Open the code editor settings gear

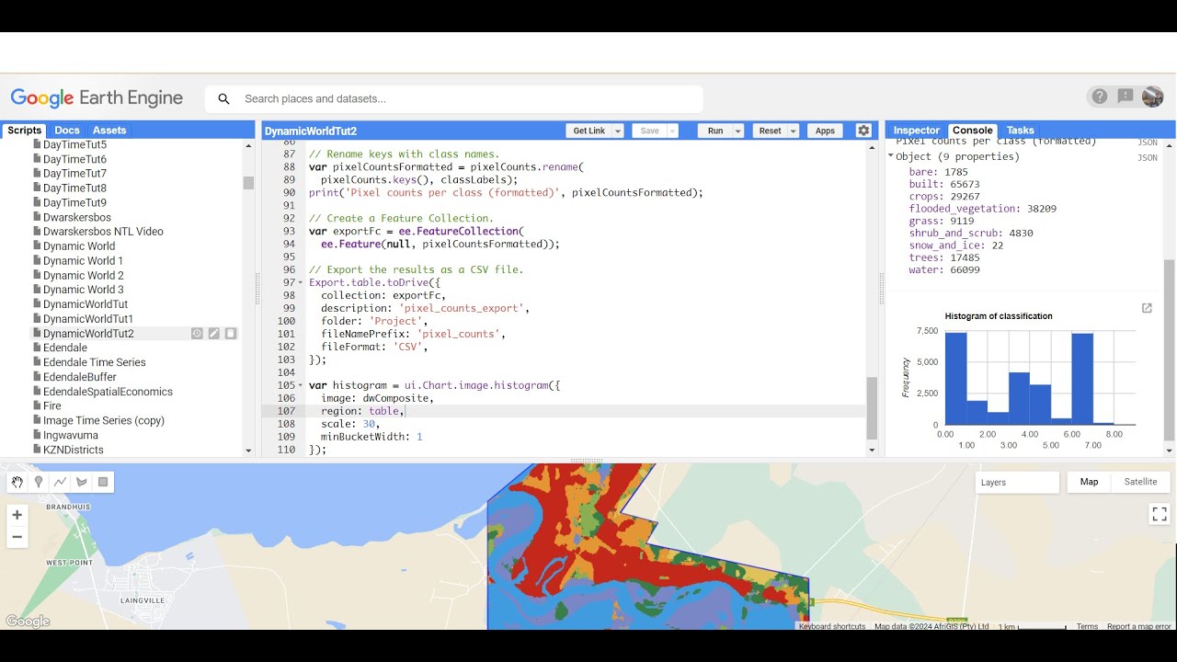point(863,131)
